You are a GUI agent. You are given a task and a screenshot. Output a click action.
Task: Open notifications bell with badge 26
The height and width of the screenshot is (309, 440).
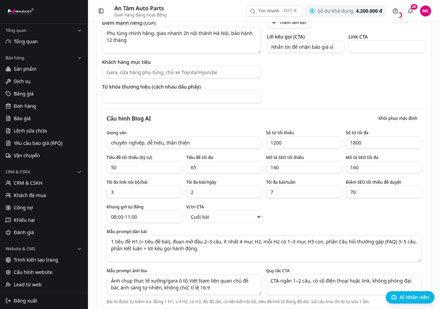(410, 11)
